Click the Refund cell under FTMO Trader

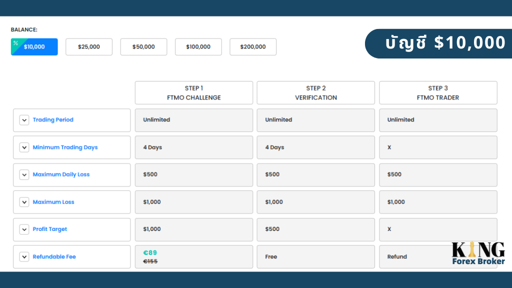pos(438,256)
